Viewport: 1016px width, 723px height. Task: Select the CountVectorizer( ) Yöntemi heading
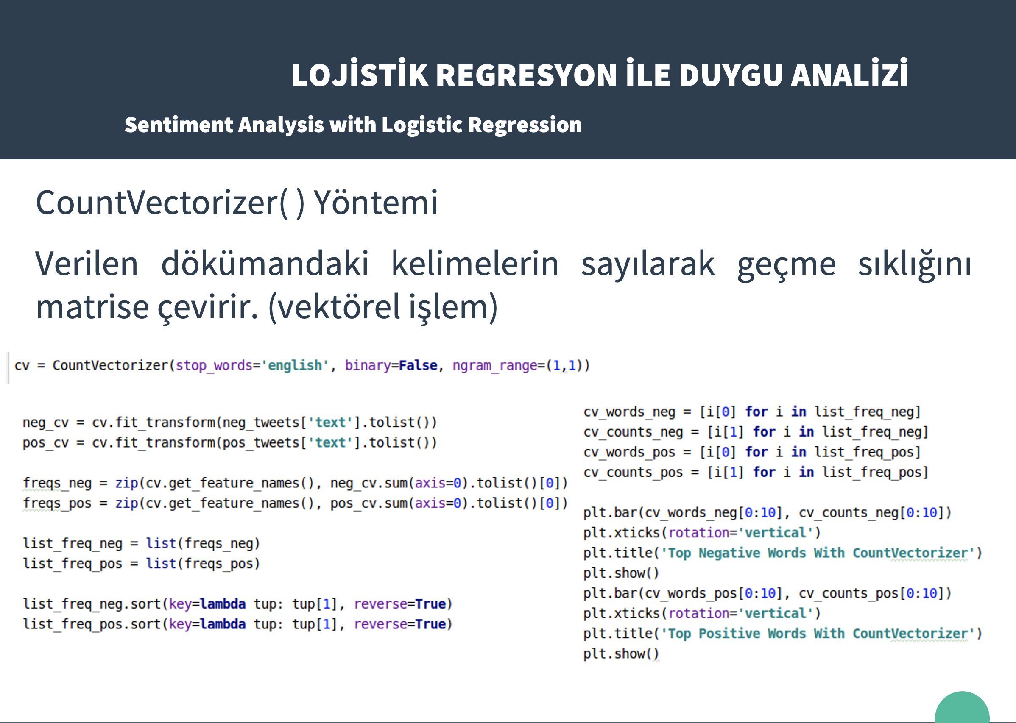coord(237,203)
